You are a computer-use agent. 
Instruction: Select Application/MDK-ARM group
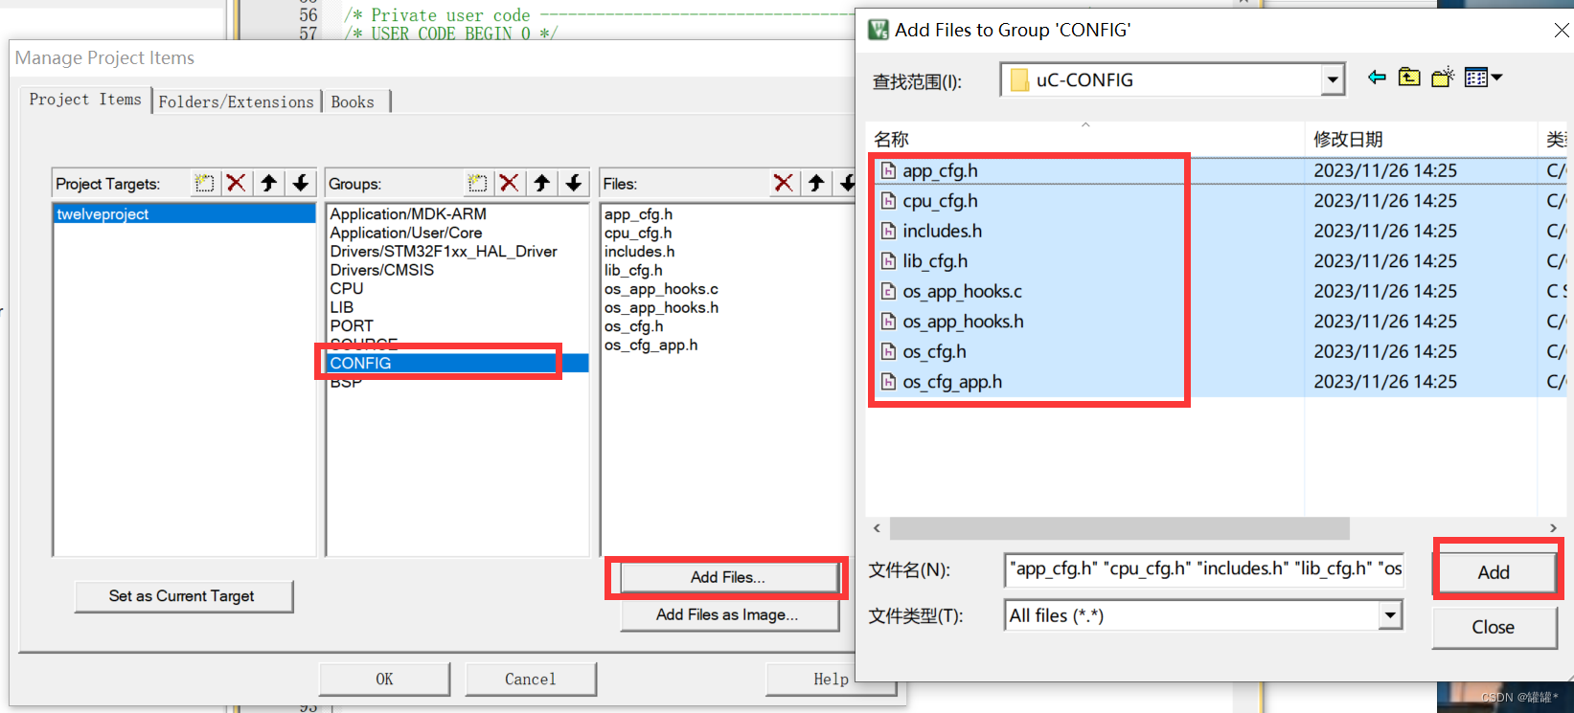408,214
